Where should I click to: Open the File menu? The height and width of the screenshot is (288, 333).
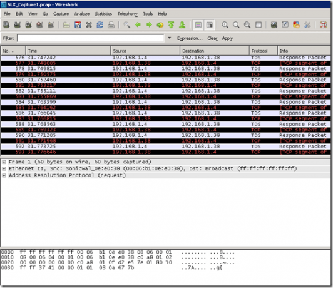(7, 14)
